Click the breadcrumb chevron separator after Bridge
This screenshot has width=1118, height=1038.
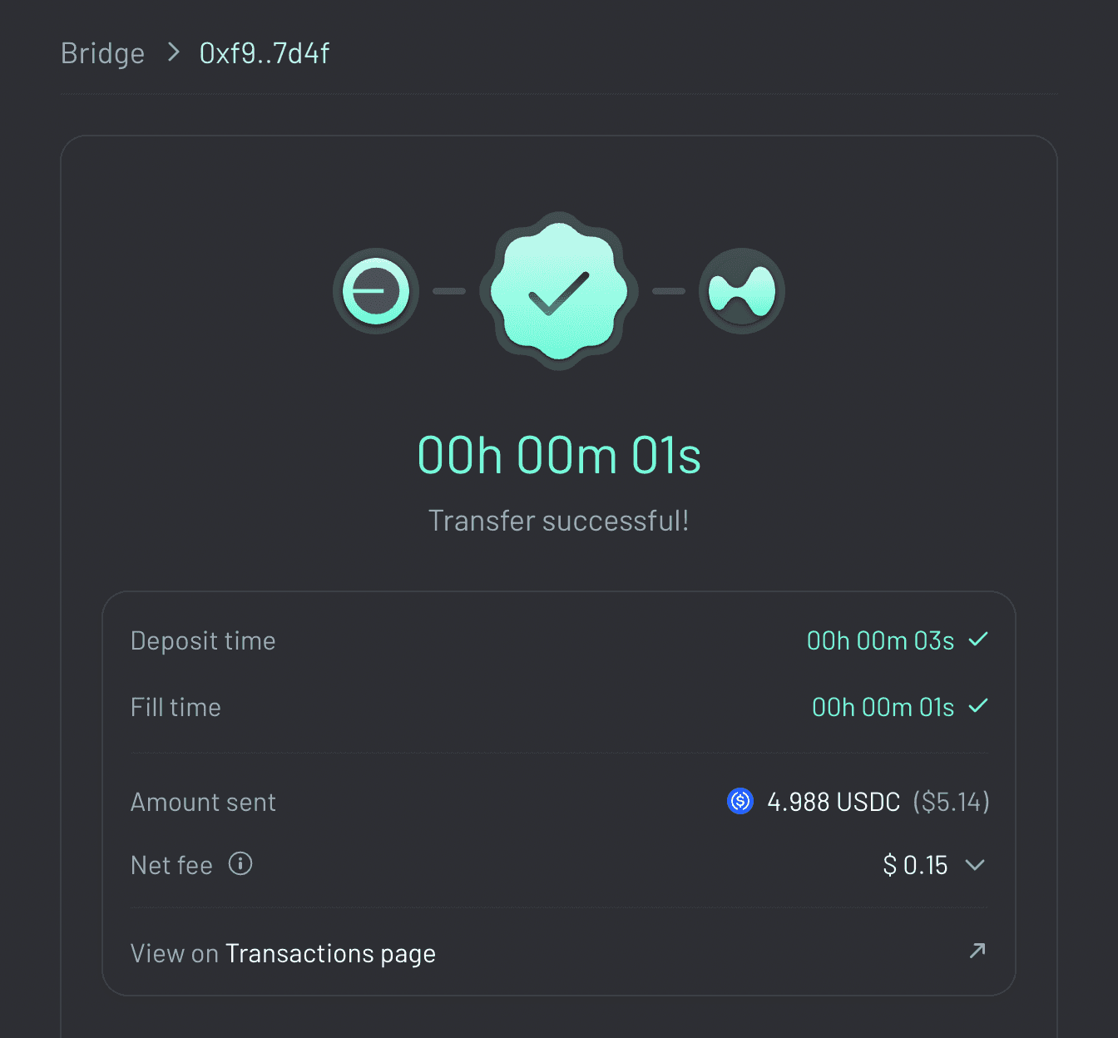pos(173,52)
